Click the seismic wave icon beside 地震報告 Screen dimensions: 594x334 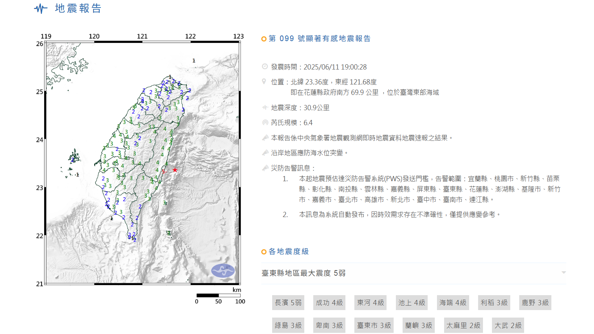coord(41,9)
